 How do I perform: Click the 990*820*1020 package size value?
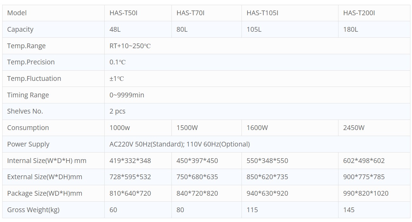(366, 193)
